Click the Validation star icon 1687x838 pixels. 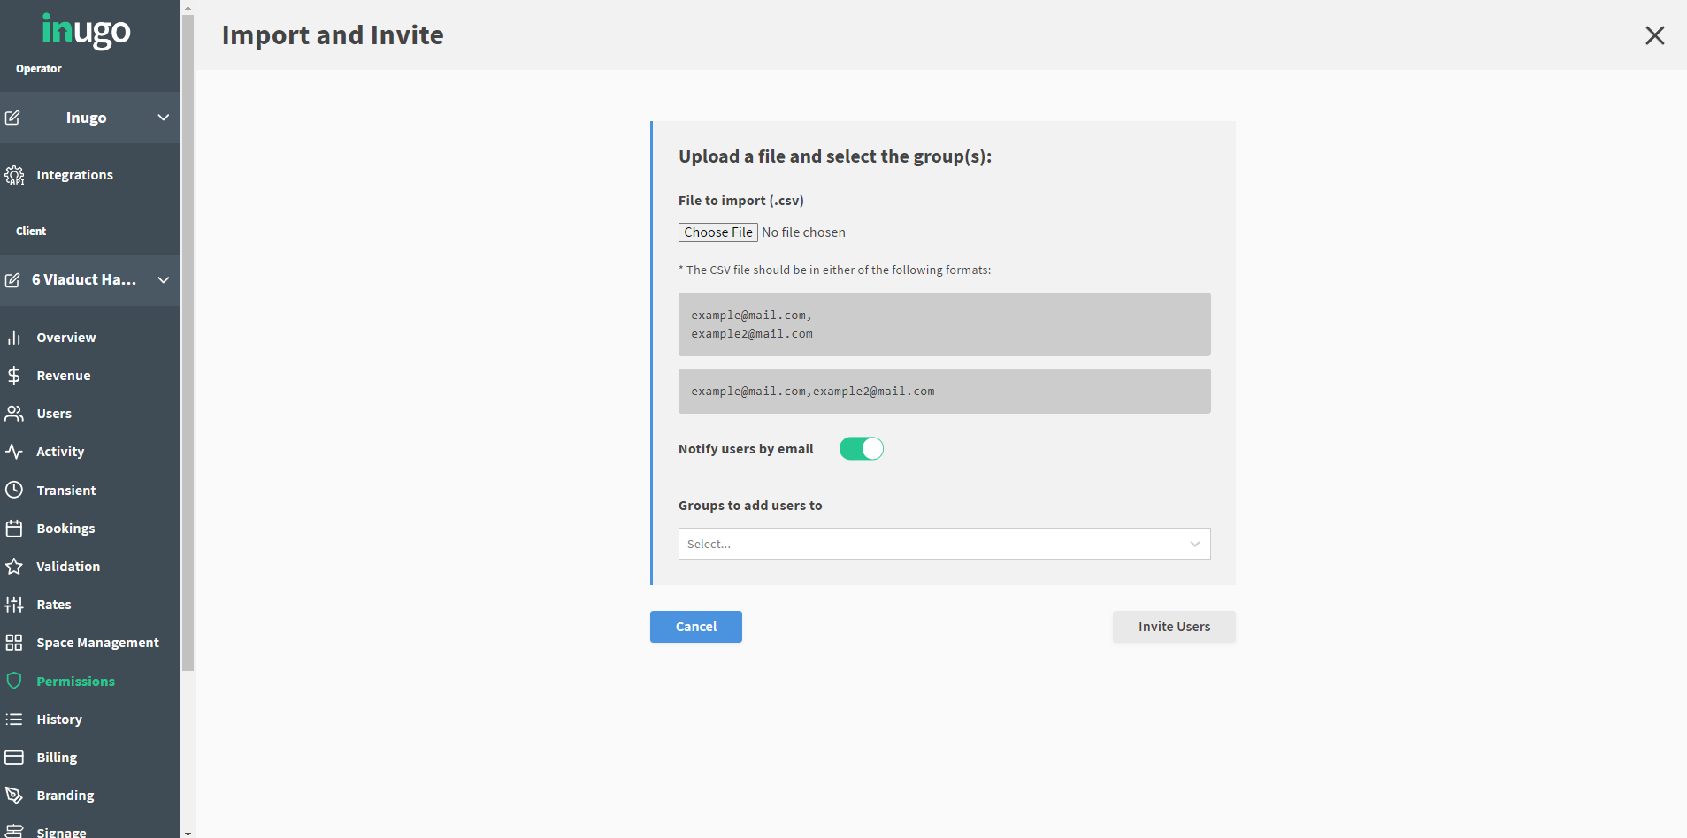tap(14, 566)
